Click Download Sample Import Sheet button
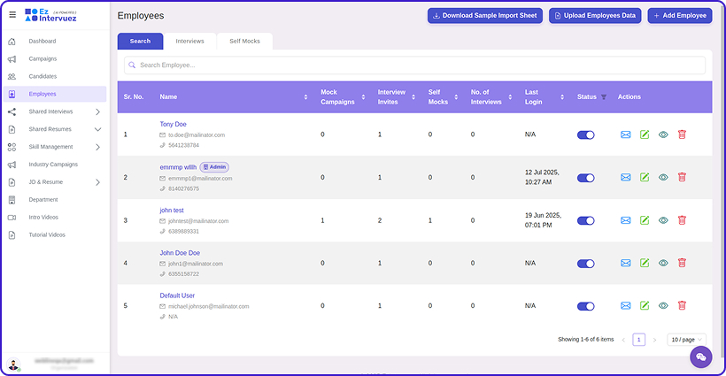The image size is (726, 376). point(484,16)
